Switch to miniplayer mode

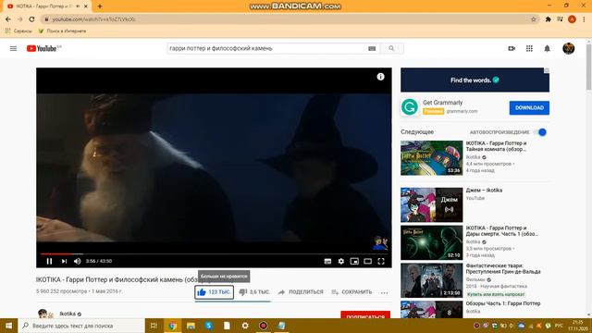[354, 261]
